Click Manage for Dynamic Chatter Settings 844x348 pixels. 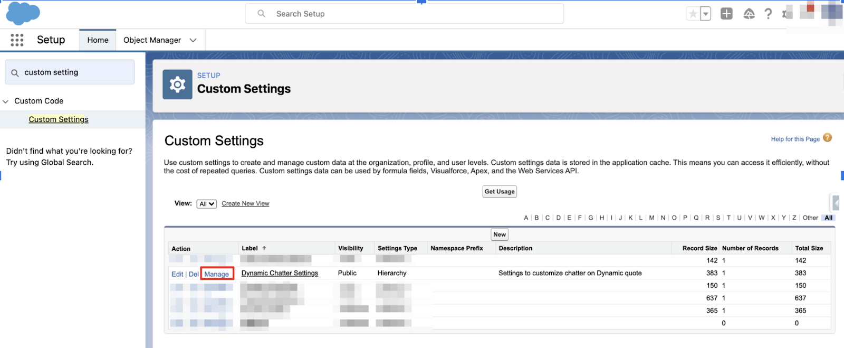tap(217, 274)
